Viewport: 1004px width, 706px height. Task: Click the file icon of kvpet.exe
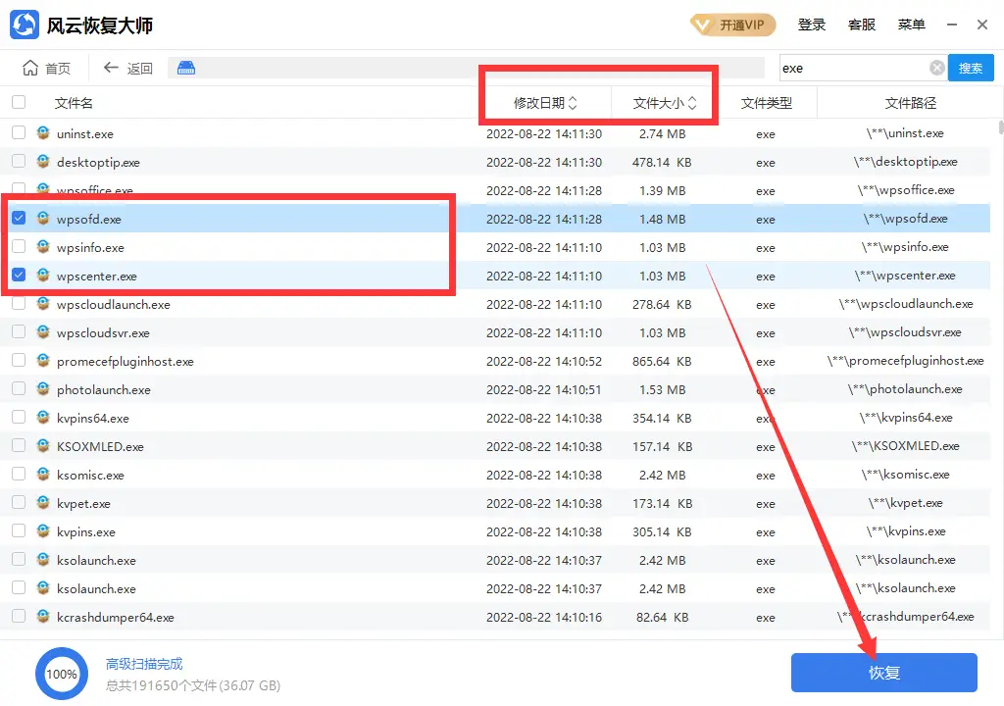pyautogui.click(x=43, y=502)
